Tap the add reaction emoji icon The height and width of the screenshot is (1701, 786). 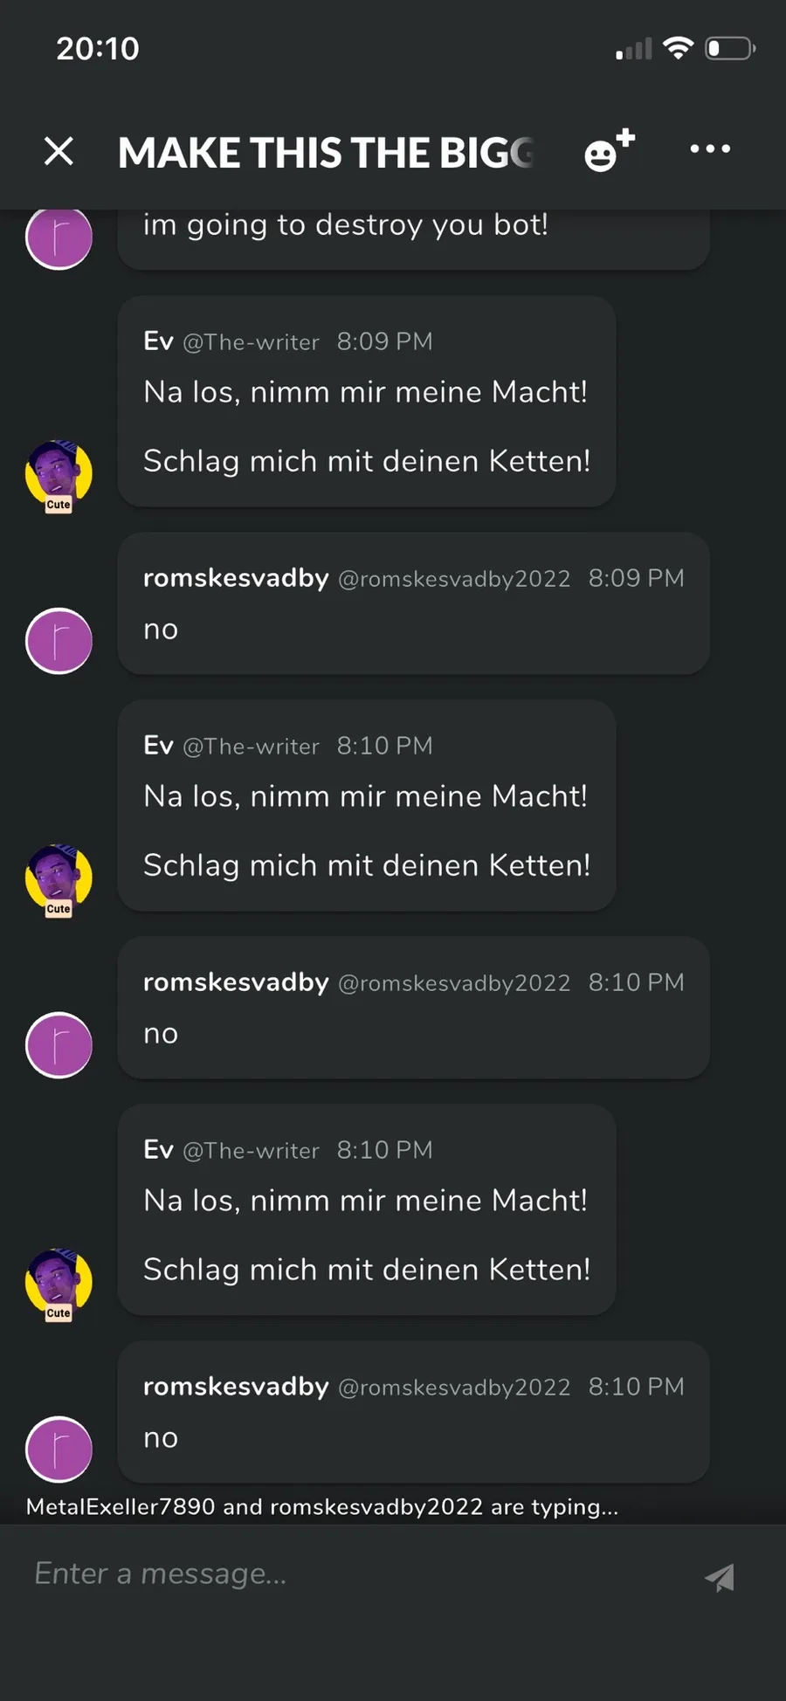tap(608, 150)
